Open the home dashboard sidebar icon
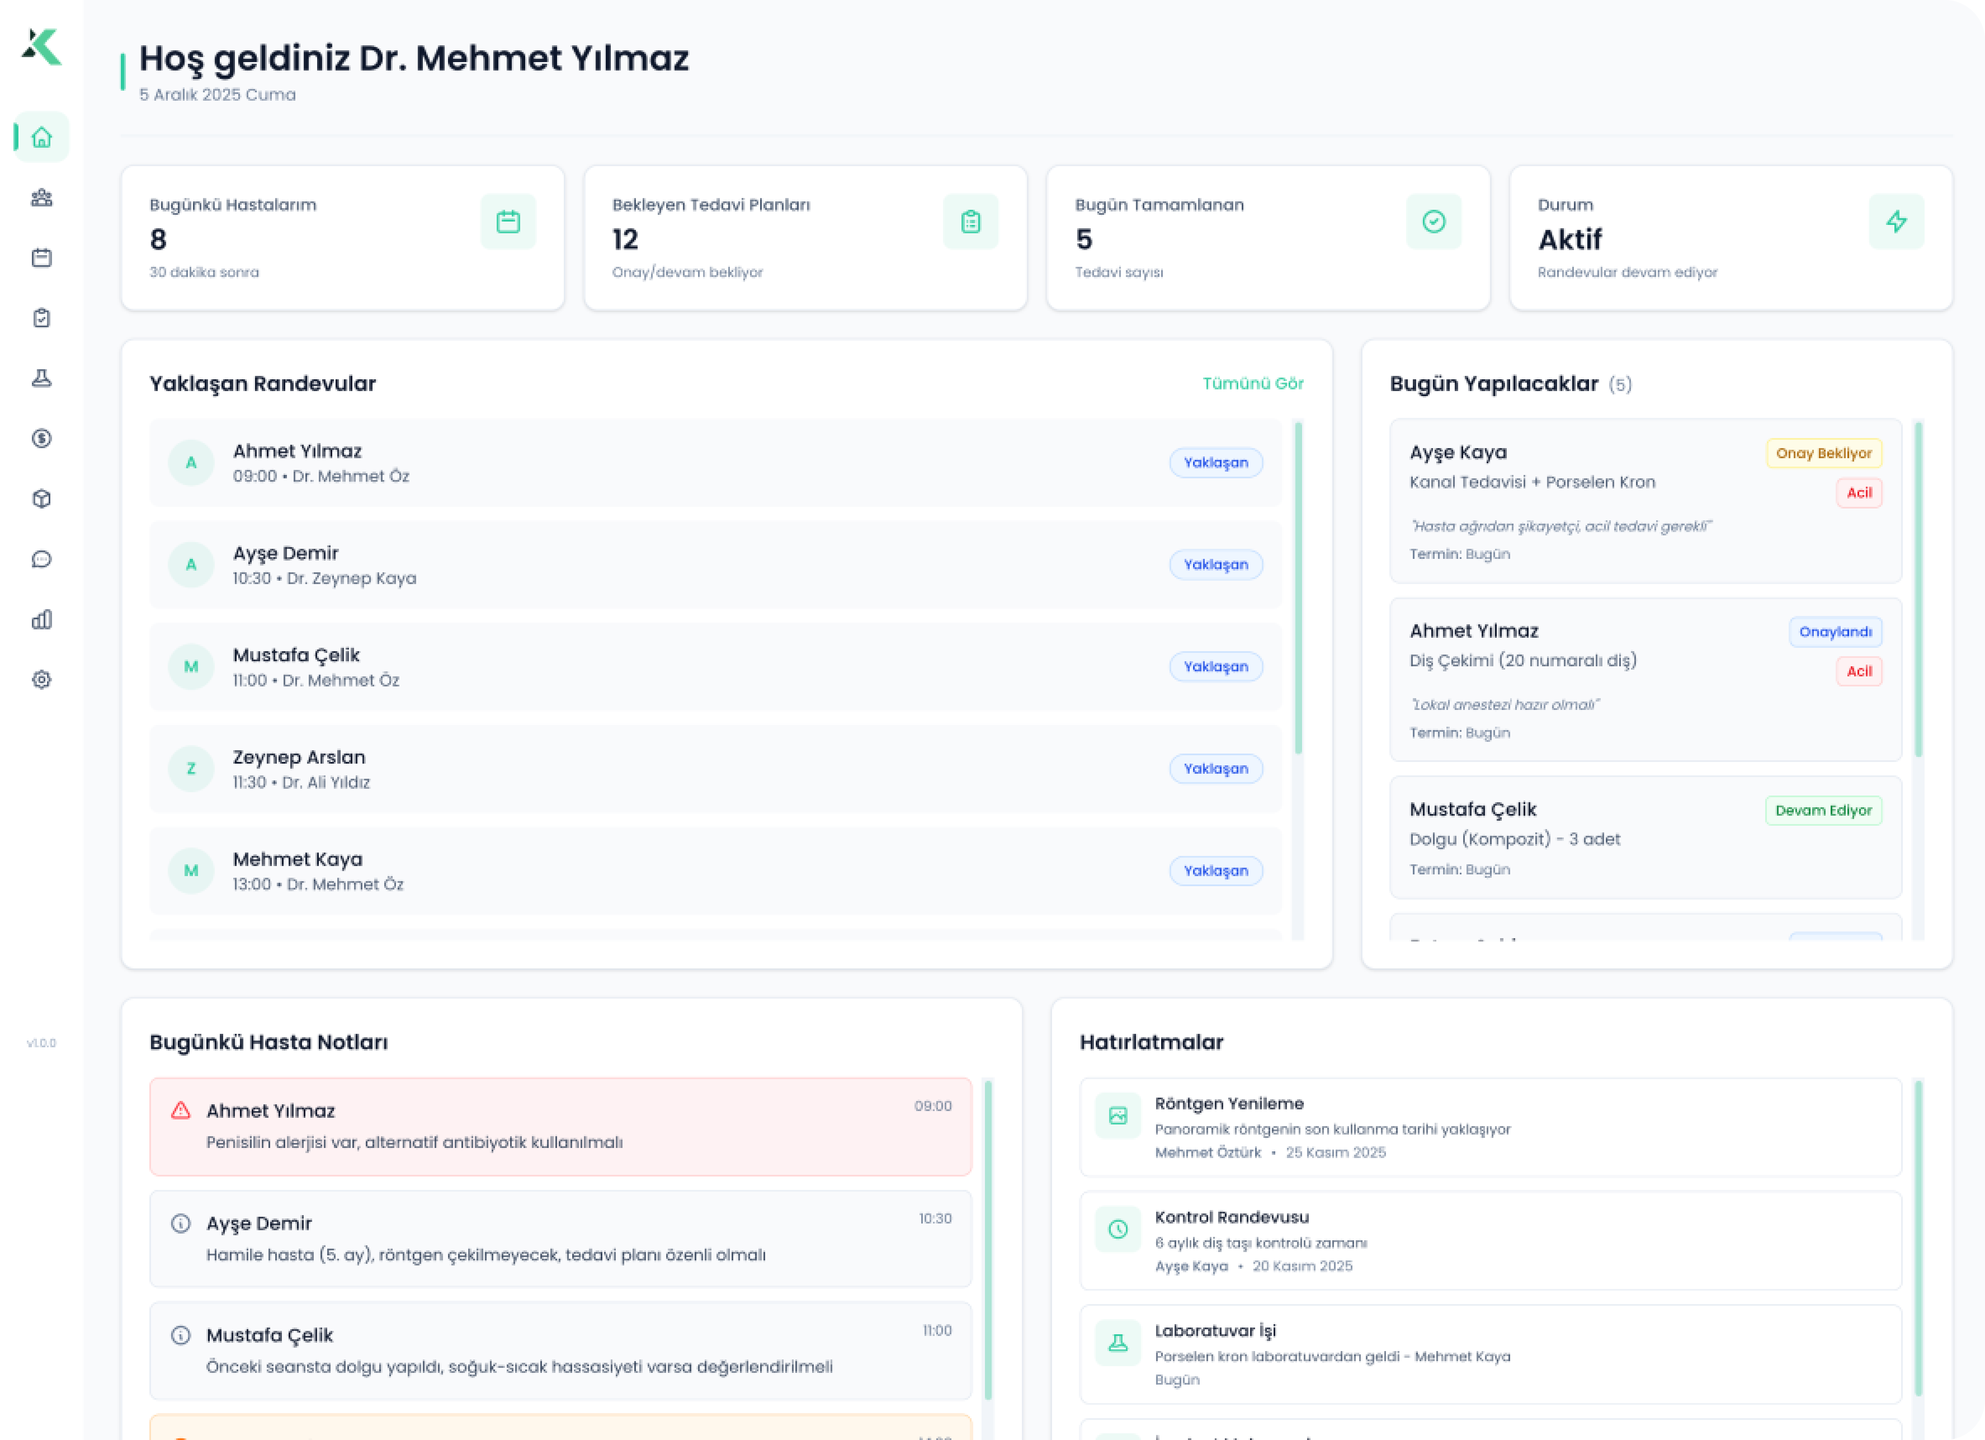Screen dimensions: 1985x1440 coord(41,138)
